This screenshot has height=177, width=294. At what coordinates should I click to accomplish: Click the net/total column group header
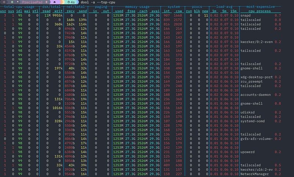[77, 7]
